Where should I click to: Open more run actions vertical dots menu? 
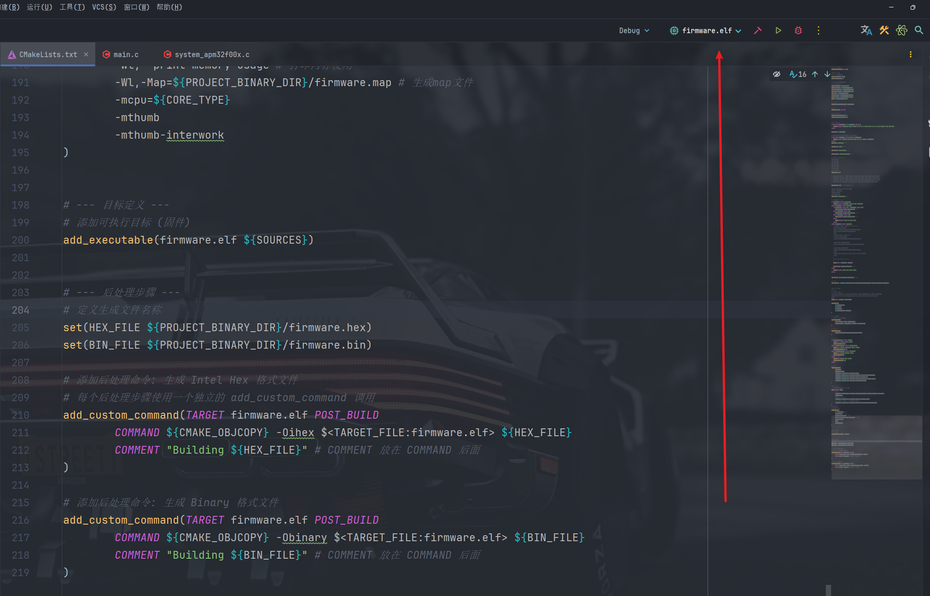[x=819, y=30]
